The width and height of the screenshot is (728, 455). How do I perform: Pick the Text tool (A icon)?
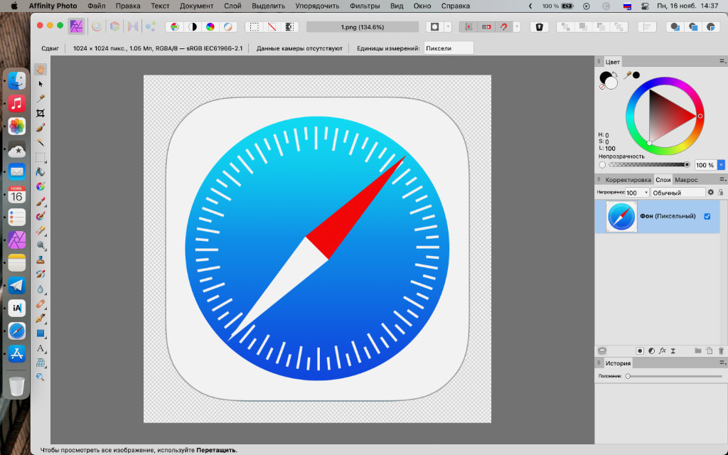coord(41,348)
